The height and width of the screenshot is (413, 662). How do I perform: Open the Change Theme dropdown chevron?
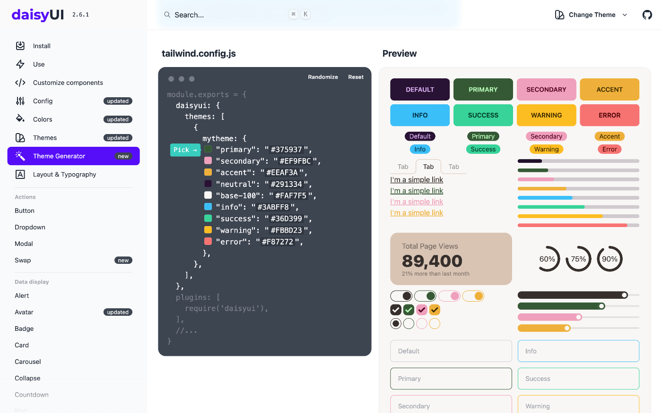625,15
